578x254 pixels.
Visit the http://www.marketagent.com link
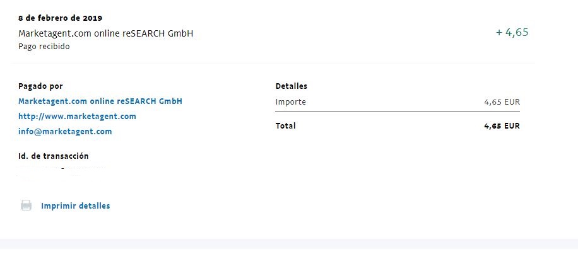click(x=77, y=117)
